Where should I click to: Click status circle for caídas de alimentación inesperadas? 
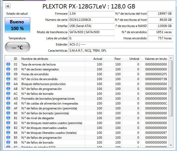point(8,103)
